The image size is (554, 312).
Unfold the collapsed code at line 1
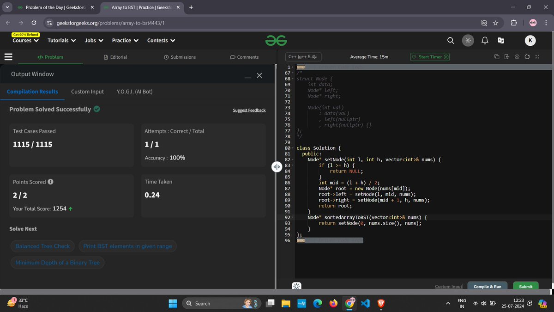coord(292,67)
